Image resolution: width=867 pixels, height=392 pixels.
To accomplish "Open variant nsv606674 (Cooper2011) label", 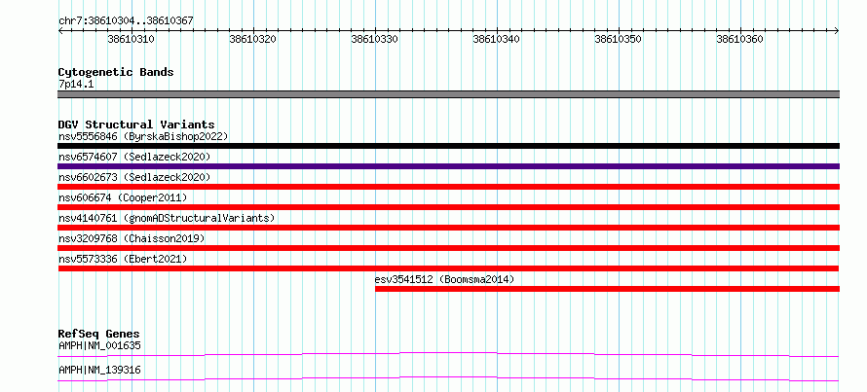I will point(123,197).
